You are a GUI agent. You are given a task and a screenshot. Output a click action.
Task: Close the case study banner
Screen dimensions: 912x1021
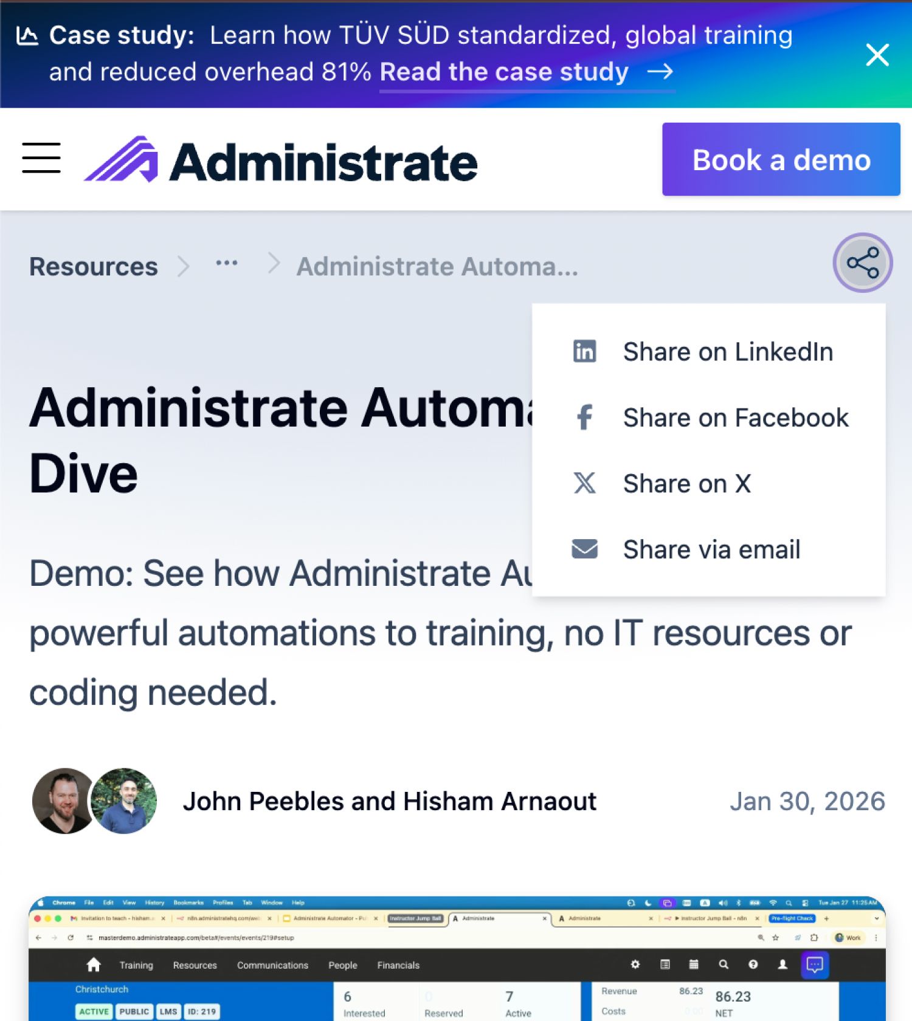point(877,55)
